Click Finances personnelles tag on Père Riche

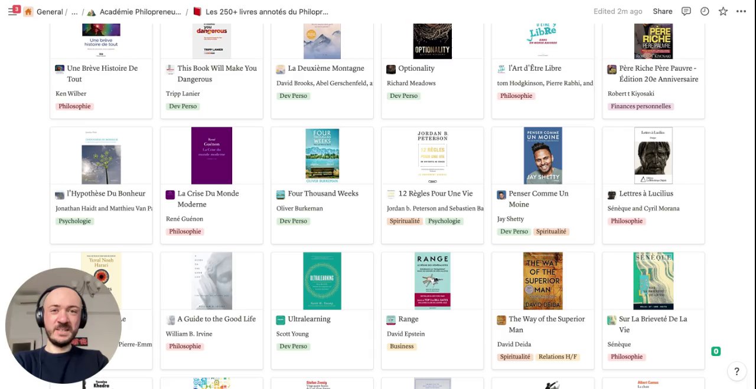[x=641, y=106]
